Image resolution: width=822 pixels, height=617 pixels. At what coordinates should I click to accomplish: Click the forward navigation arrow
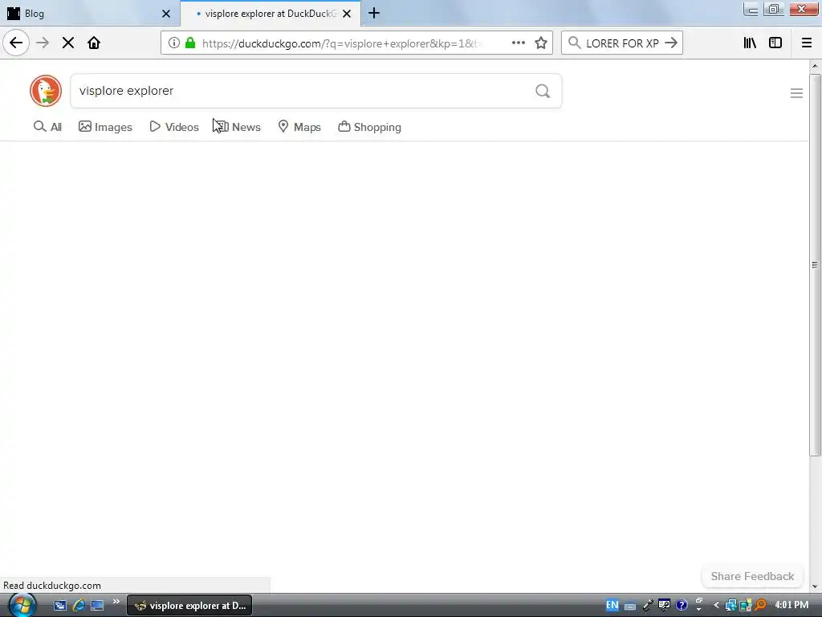coord(43,43)
